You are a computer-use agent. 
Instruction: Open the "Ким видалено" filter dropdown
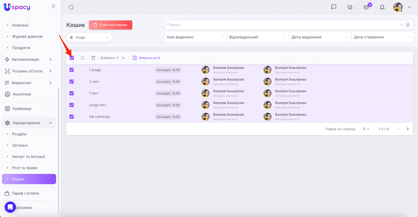click(195, 37)
